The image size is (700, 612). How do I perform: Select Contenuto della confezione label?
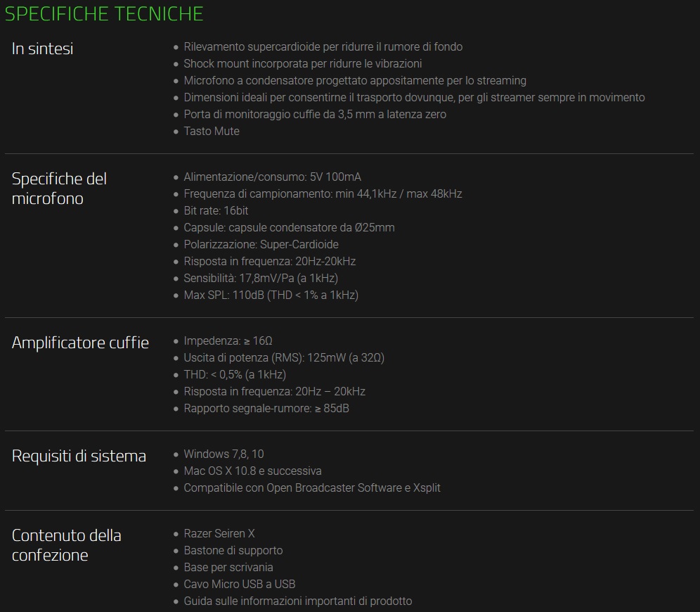click(67, 545)
